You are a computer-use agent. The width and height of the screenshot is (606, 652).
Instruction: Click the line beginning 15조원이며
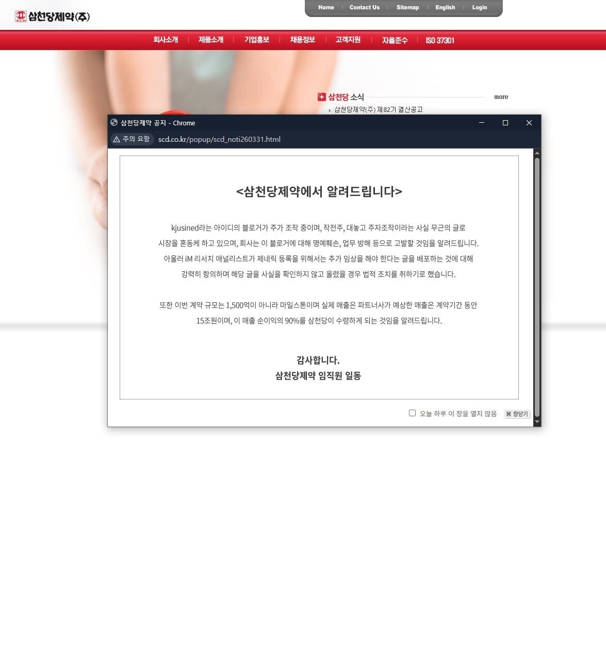[319, 320]
